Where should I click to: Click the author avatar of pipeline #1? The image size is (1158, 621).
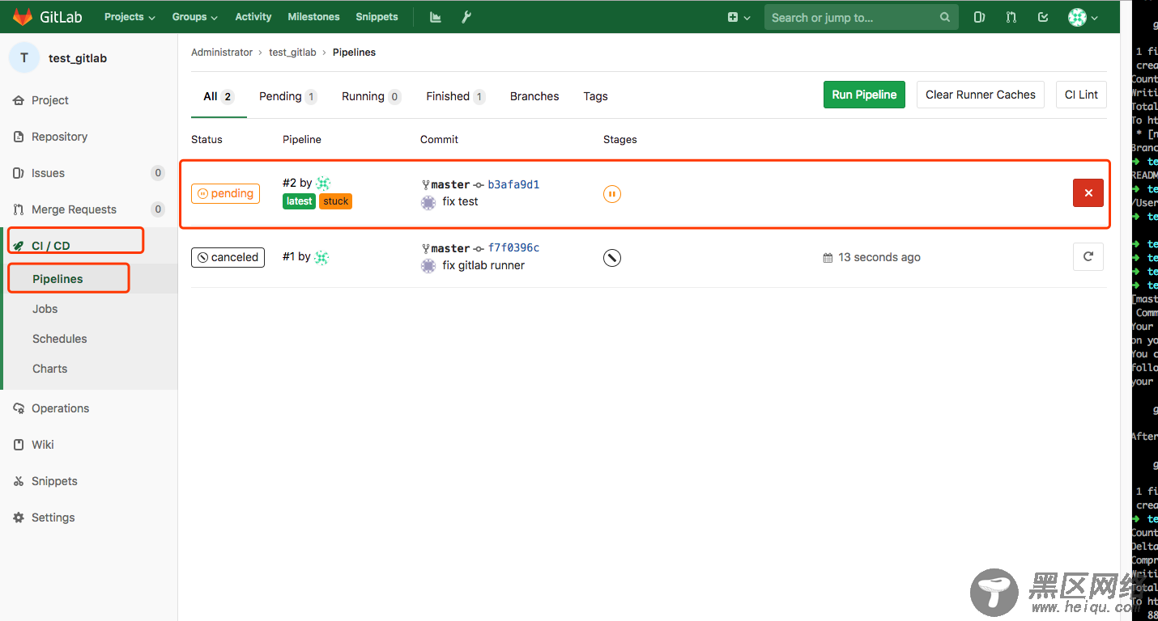coord(321,257)
